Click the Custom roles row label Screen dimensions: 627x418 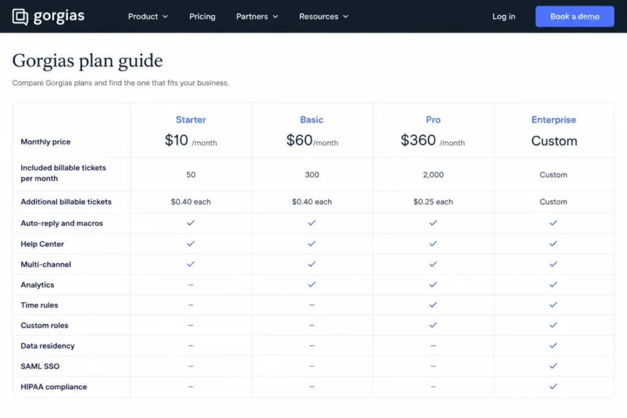(x=44, y=326)
